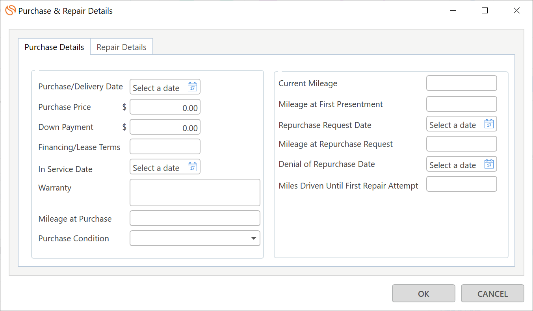Open calendar for Denial of Repurchase Date
This screenshot has height=311, width=533.
pyautogui.click(x=489, y=164)
